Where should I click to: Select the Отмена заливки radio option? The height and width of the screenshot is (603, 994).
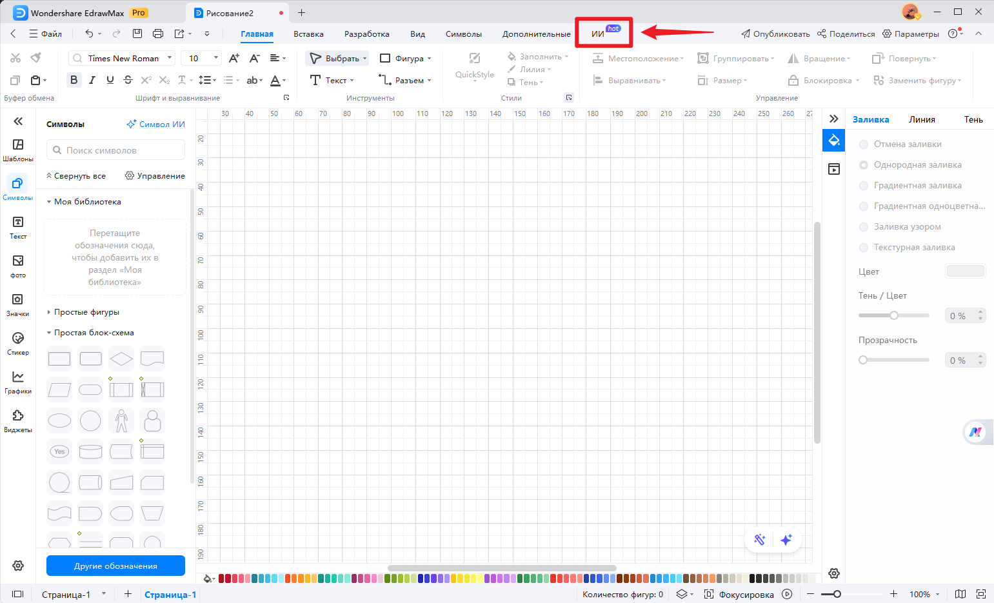(863, 144)
